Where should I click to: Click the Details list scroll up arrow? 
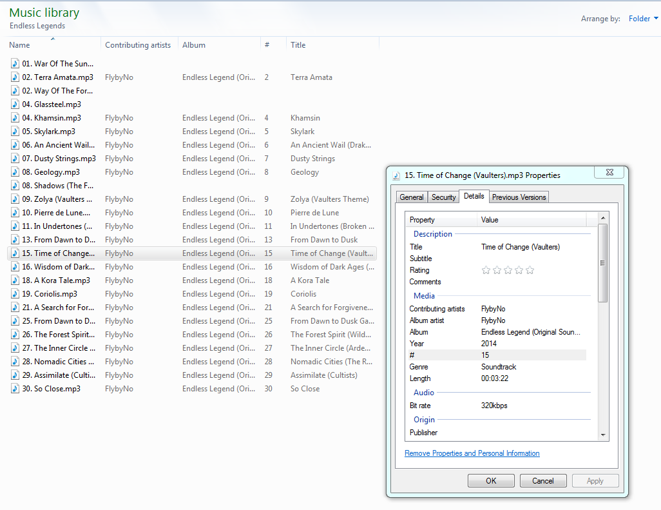pos(603,218)
